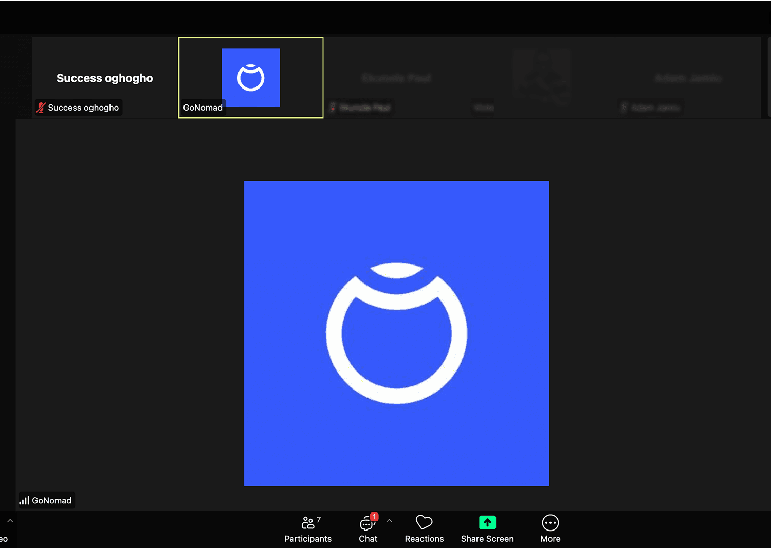Select Success oghogho's video tile
The image size is (771, 548).
coord(105,78)
